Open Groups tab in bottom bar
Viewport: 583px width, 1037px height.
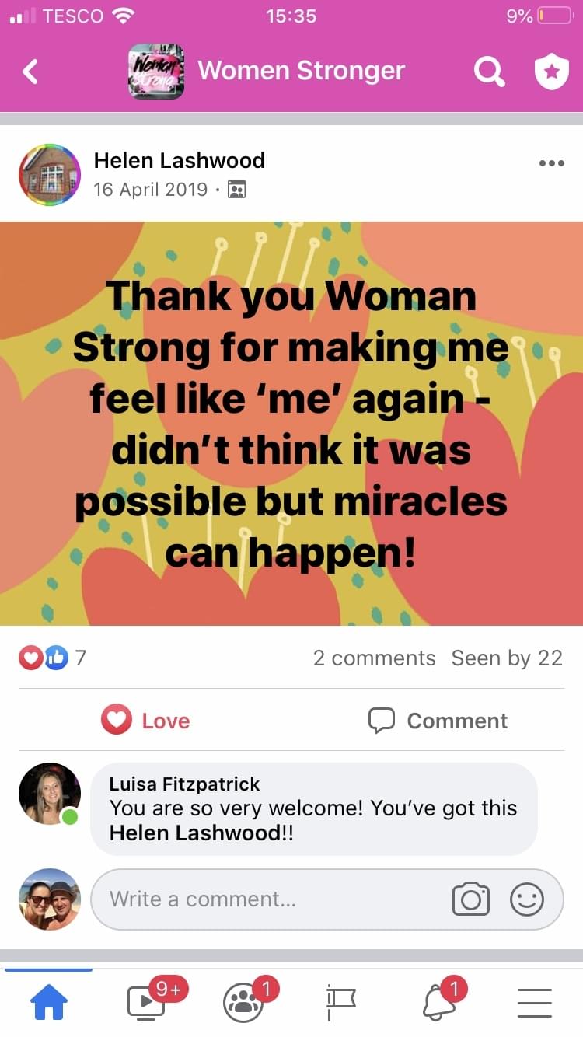pos(243,1003)
